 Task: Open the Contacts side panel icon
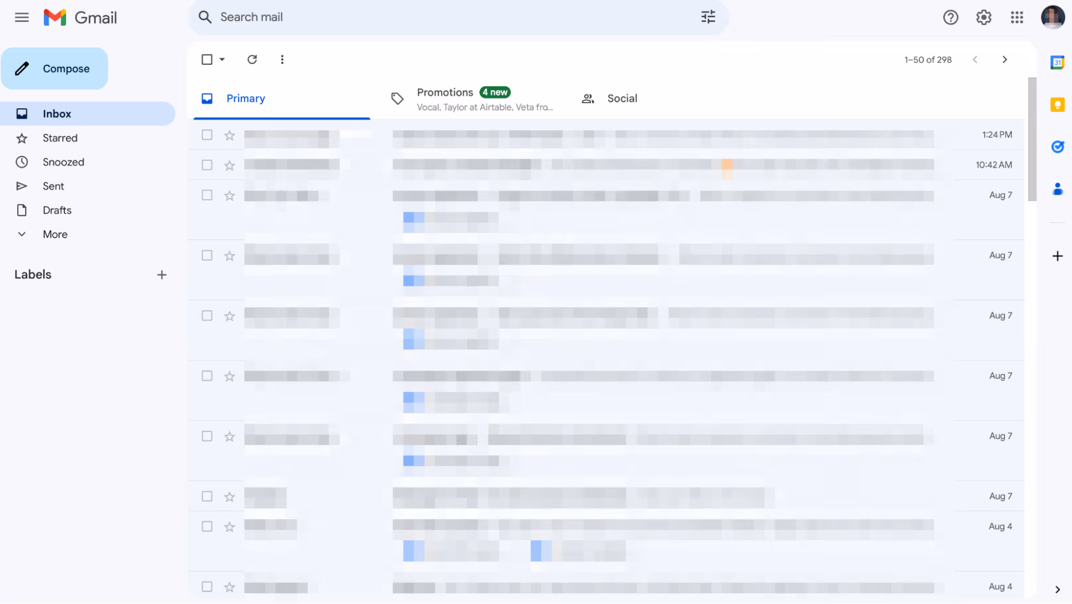coord(1057,189)
